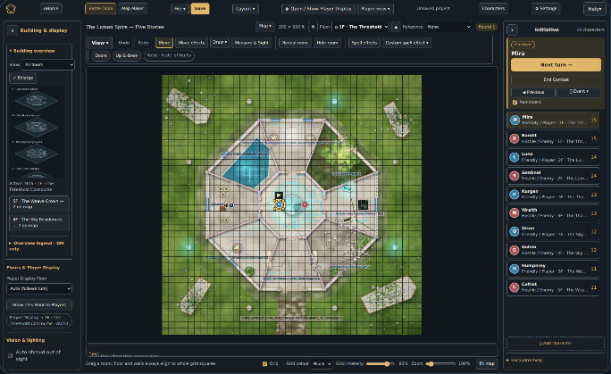Open the Player view dropdown

[375, 9]
